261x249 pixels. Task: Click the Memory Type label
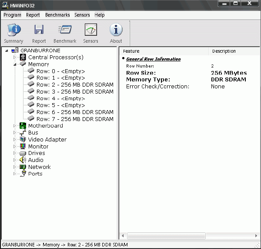coord(148,80)
